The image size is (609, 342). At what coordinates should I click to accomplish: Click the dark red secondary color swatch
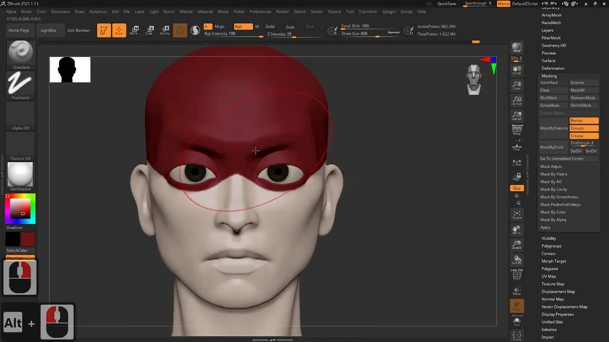28,239
